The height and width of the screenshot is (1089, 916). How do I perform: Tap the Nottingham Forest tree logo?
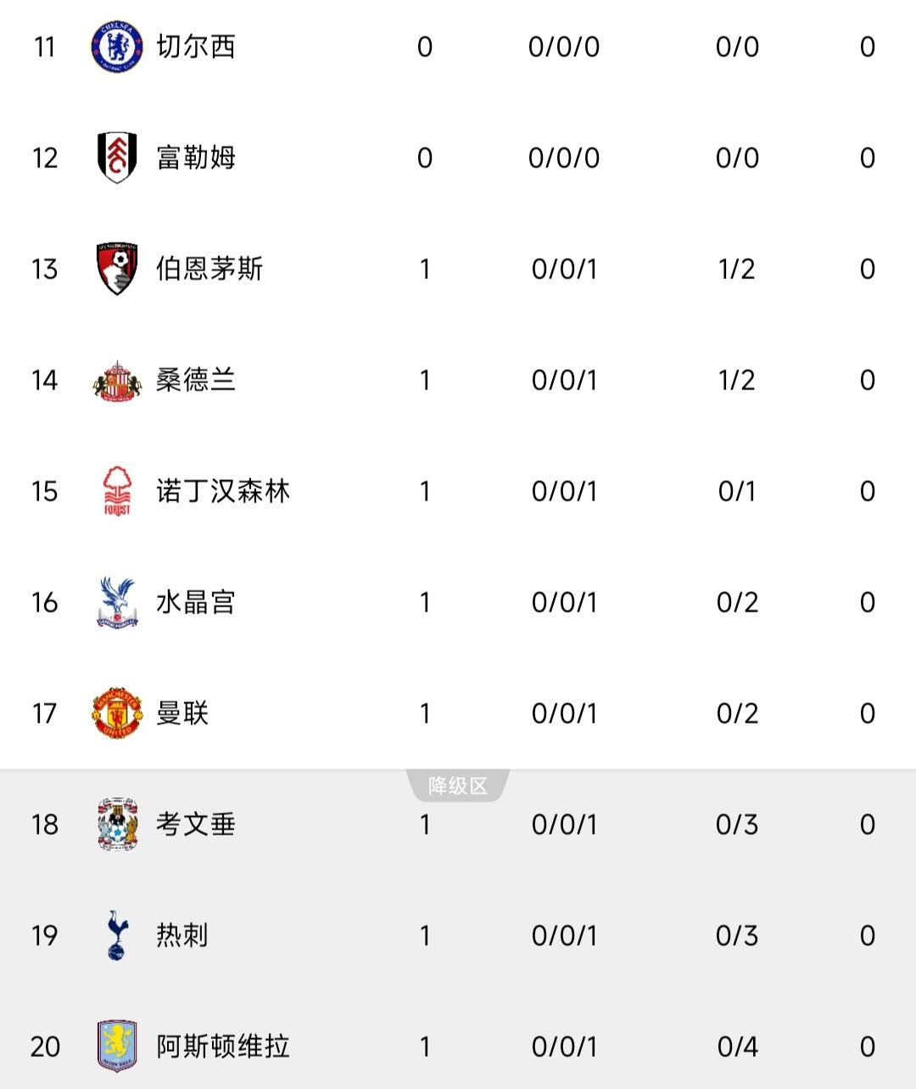click(116, 491)
